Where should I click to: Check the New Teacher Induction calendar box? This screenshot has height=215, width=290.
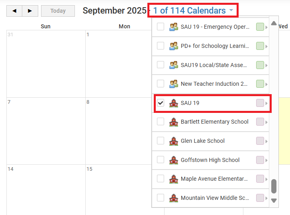click(x=161, y=84)
